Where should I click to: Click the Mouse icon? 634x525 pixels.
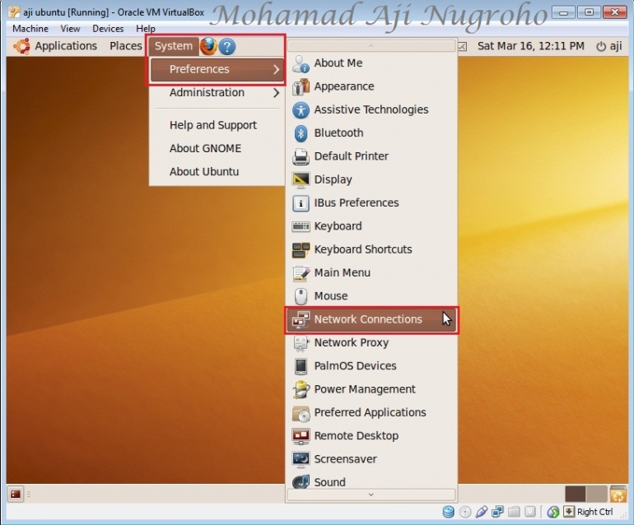pyautogui.click(x=301, y=296)
